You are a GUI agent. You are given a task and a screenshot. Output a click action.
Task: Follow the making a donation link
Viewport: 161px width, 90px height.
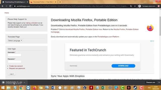[x=32, y=23]
